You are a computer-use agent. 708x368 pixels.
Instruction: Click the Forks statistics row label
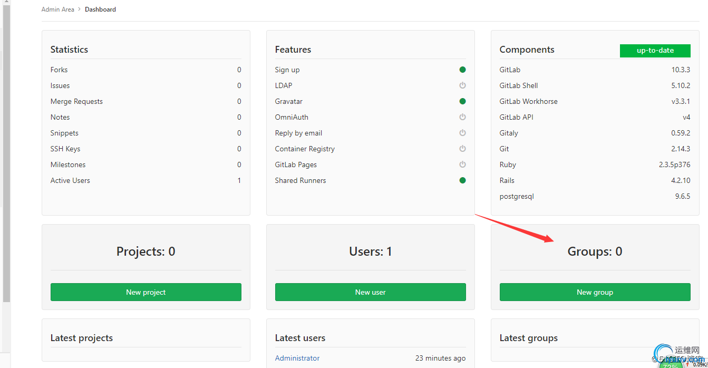pos(59,70)
